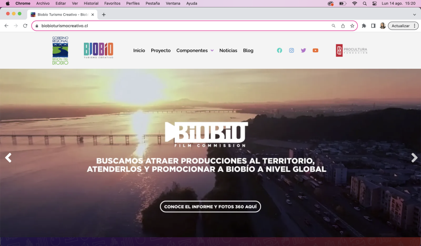Bookmark this page with the star icon
This screenshot has width=421, height=246.
[352, 26]
